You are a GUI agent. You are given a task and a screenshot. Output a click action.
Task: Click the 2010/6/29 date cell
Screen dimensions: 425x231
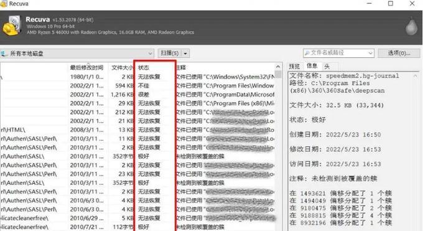coord(86,218)
